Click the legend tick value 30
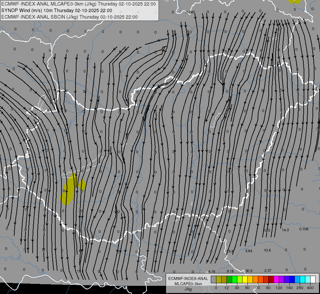 (x=237, y=288)
